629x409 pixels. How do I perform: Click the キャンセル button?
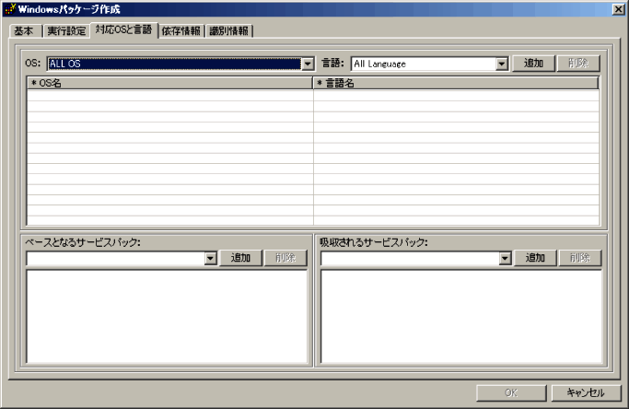point(586,393)
